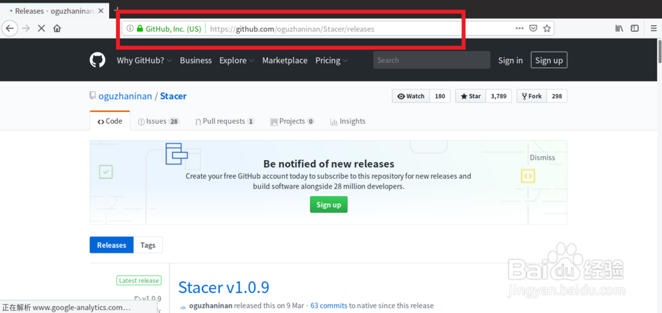The width and height of the screenshot is (662, 313).
Task: Open page actions three-dot menu
Action: click(520, 28)
